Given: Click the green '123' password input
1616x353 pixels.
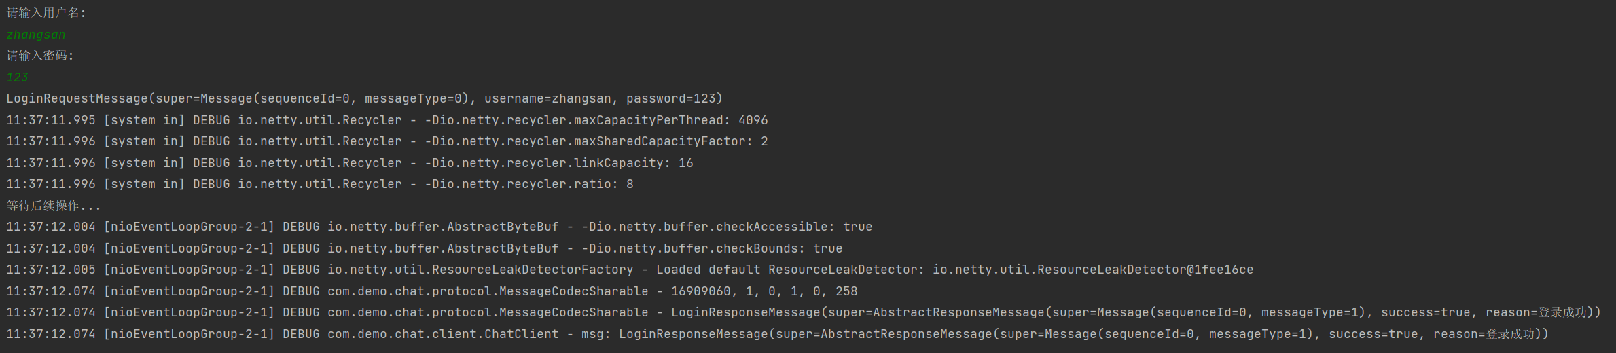Looking at the screenshot, I should coord(17,77).
